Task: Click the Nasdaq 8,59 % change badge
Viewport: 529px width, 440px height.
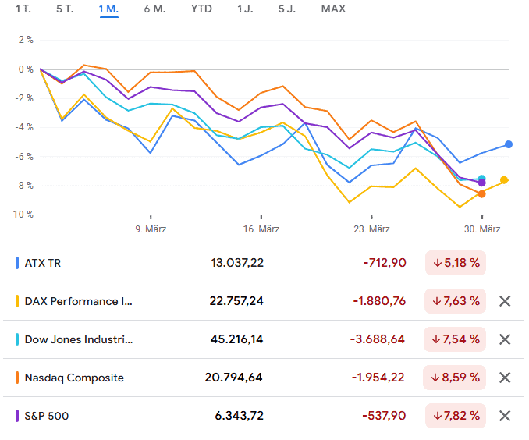Action: point(455,378)
